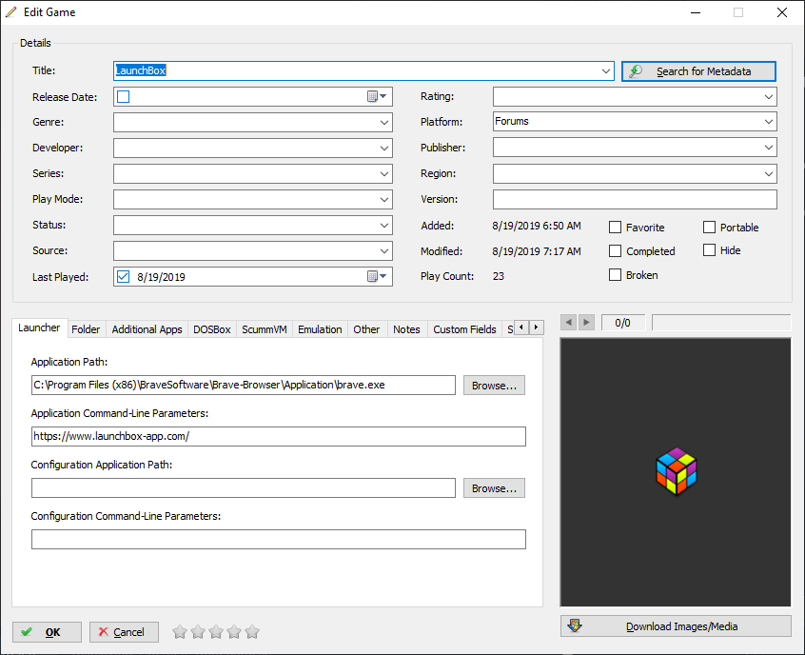Set rating to one star

tap(180, 632)
